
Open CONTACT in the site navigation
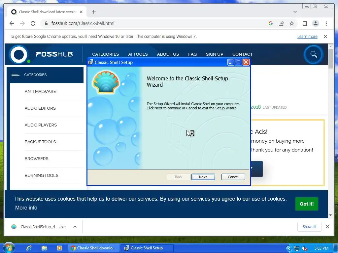coord(243,54)
